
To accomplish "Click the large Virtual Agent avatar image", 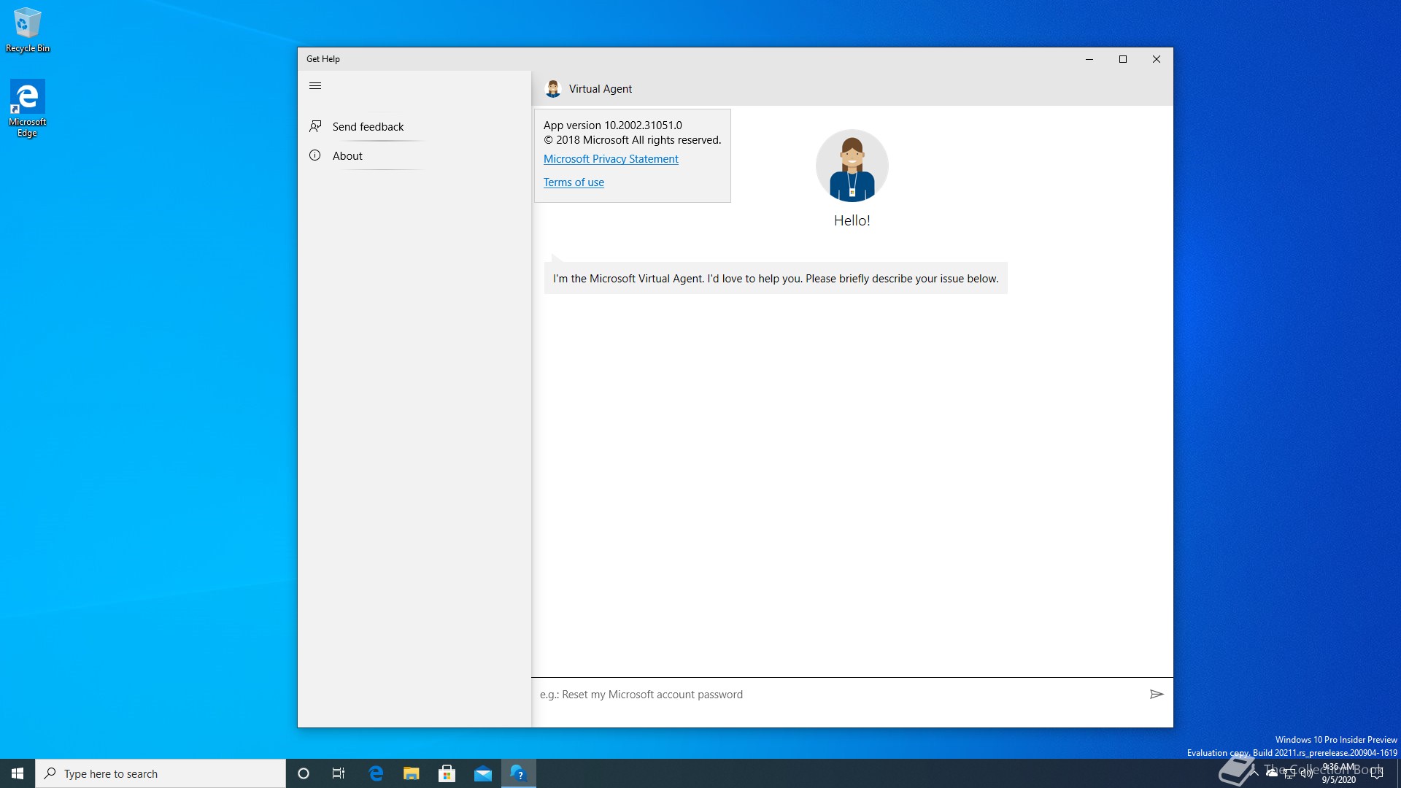I will (852, 166).
